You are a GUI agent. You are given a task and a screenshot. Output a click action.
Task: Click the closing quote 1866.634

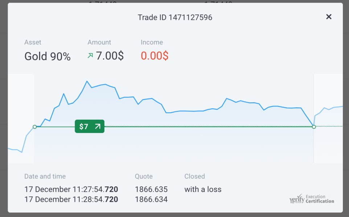[151, 199]
